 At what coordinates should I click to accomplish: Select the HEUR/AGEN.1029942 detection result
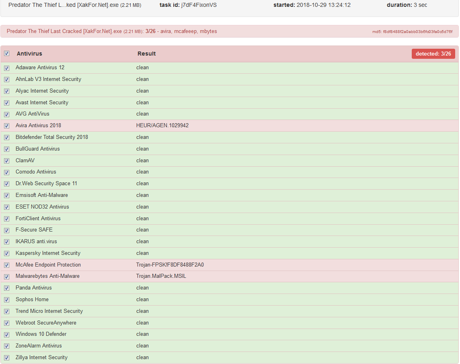click(162, 126)
